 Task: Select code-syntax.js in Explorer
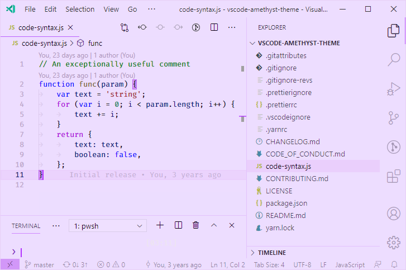313,167
